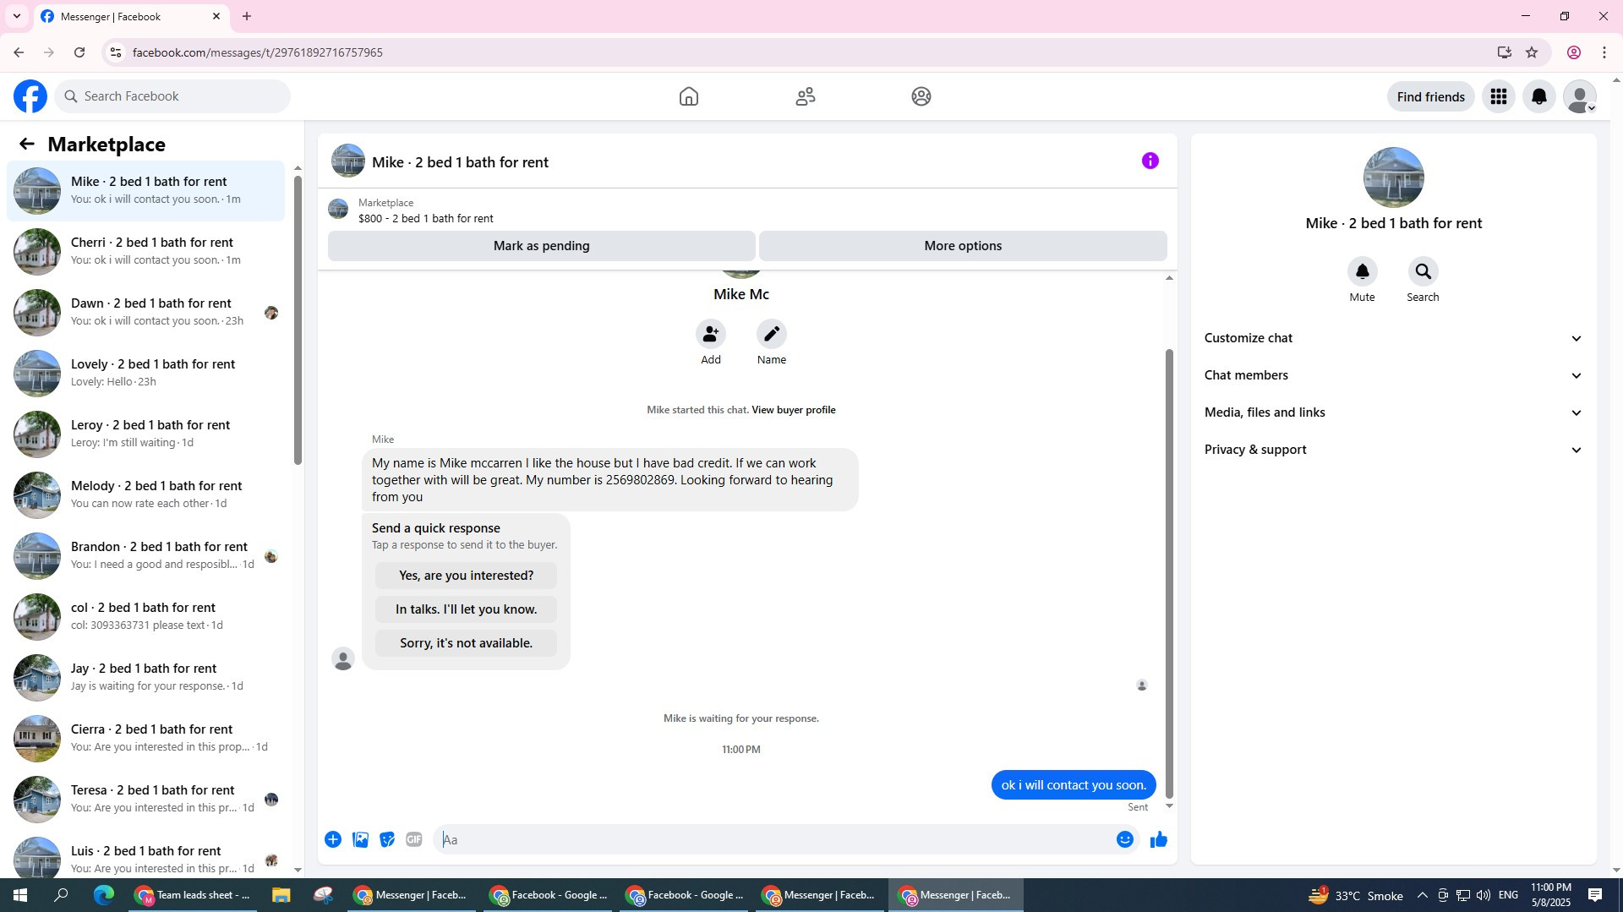Open the Groups icon in top navigation
This screenshot has width=1623, height=912.
coord(921,96)
